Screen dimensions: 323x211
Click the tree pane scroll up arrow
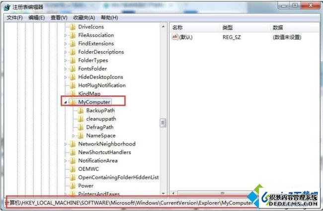click(163, 26)
